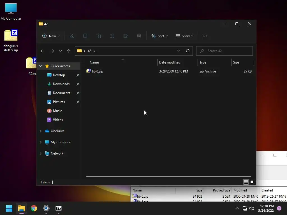Click the Share icon in toolbar
The width and height of the screenshot is (287, 215).
coord(126,36)
